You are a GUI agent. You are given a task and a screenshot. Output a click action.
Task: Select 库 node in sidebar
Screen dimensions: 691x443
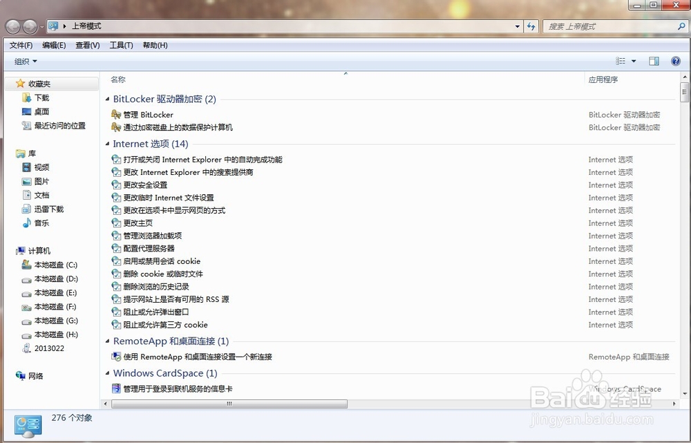32,153
